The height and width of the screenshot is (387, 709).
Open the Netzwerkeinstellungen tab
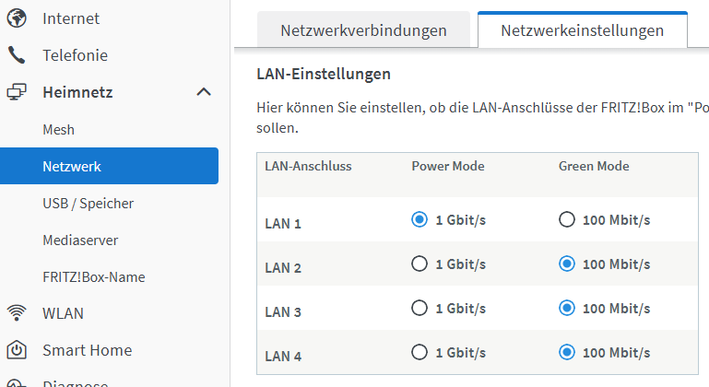click(582, 30)
